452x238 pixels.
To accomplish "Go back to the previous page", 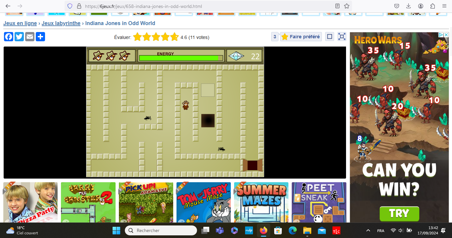I will tap(8, 6).
